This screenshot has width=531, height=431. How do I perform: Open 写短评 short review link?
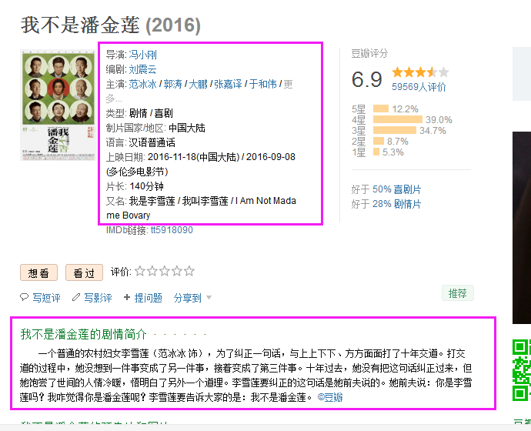tap(46, 298)
